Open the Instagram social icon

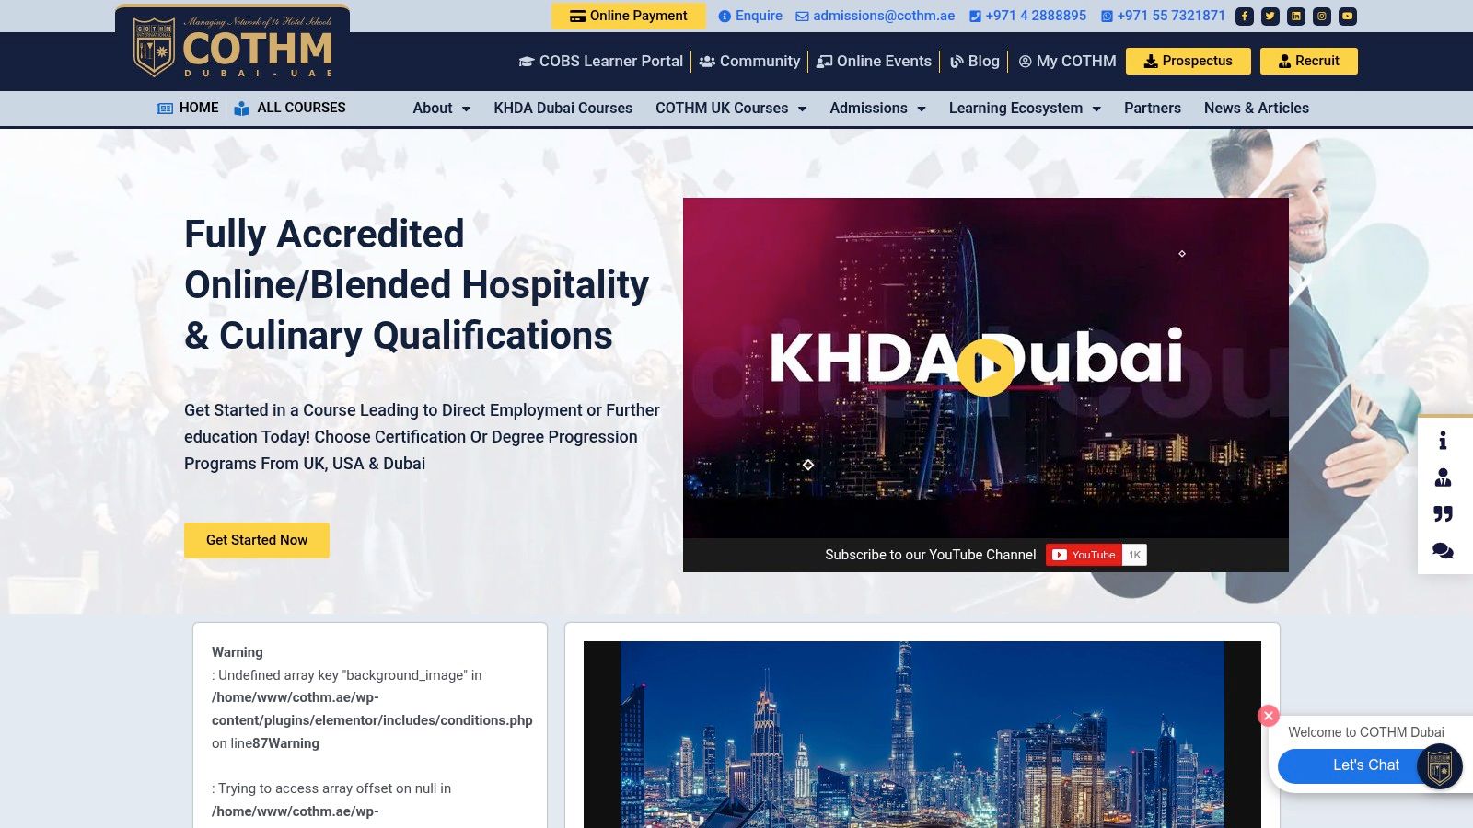pyautogui.click(x=1322, y=16)
